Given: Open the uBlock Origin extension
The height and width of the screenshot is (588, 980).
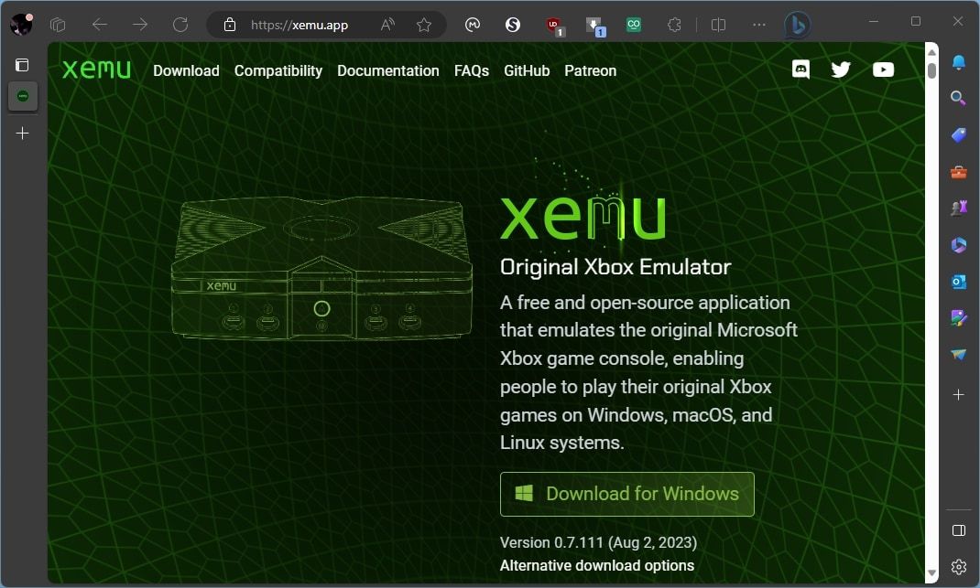Looking at the screenshot, I should click(x=551, y=25).
